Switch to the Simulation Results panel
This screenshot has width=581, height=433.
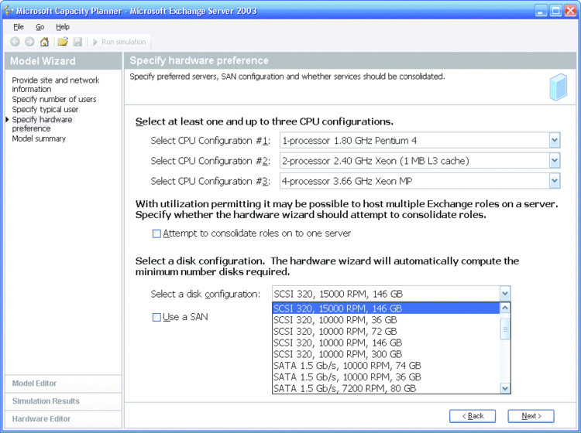(64, 401)
